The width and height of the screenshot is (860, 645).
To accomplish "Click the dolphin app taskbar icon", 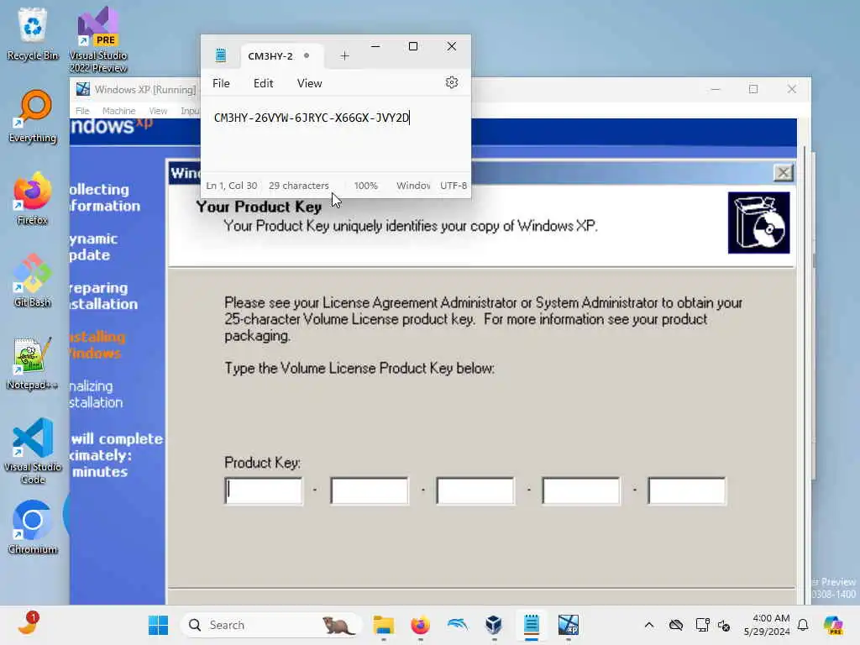I will point(457,625).
